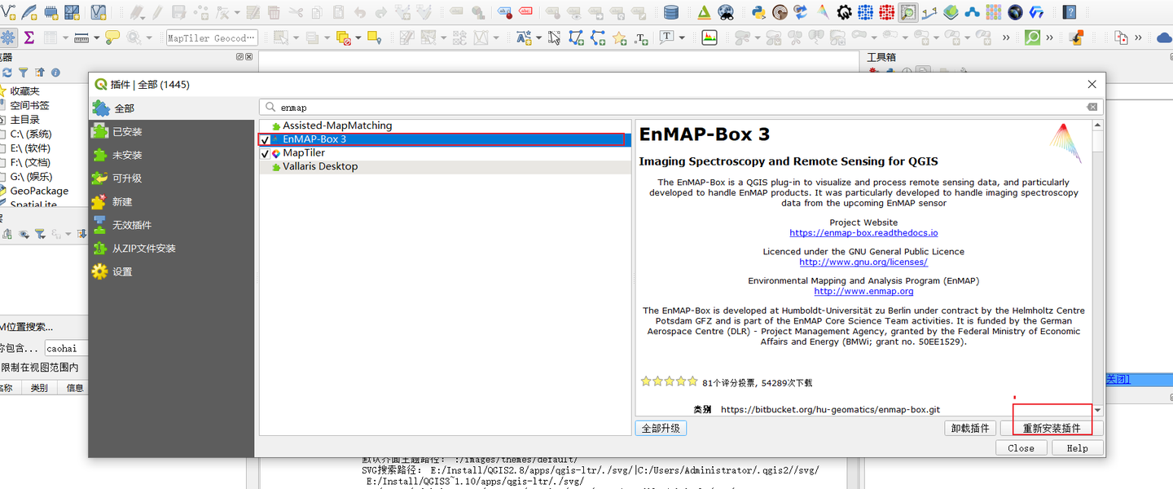The width and height of the screenshot is (1173, 489).
Task: Expand the measure tool dropdown arrow
Action: [x=96, y=38]
